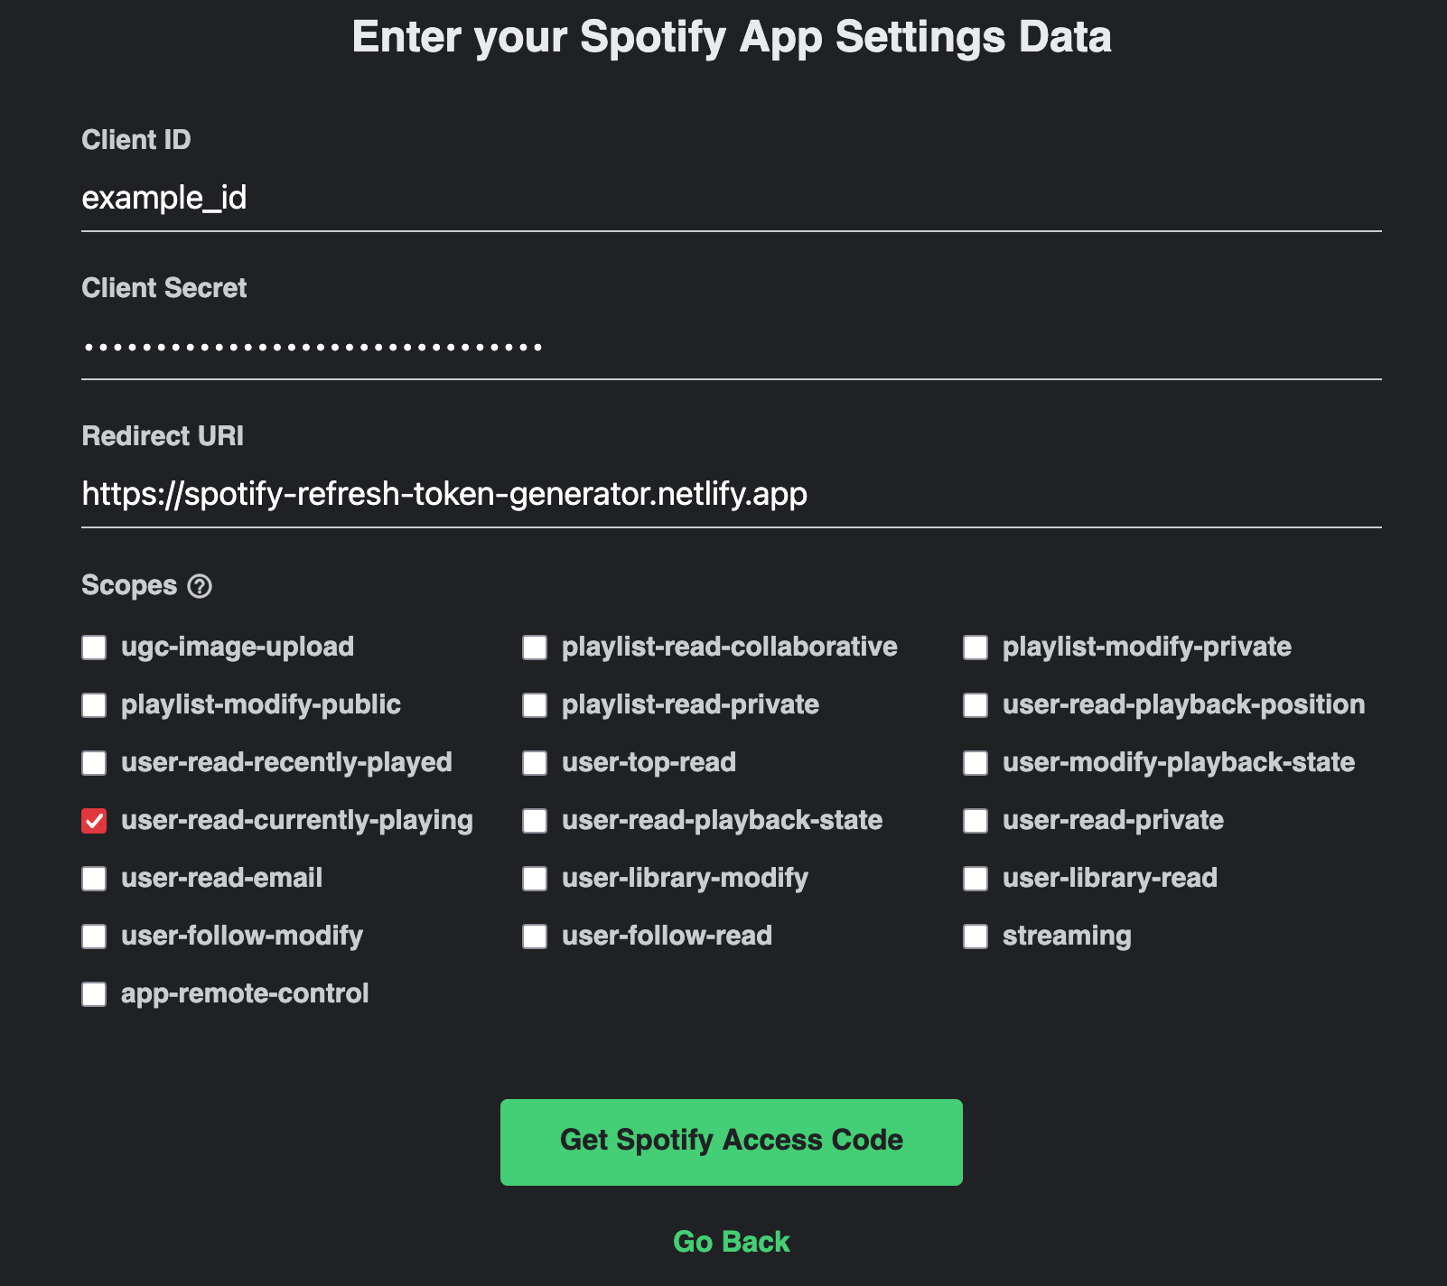
Task: Select the user-top-read checkbox
Action: coord(535,763)
